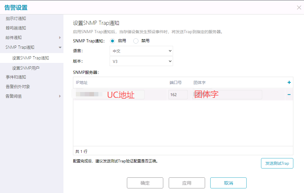Click the 共 1 行 row count text
This screenshot has height=193, width=304.
pyautogui.click(x=81, y=151)
